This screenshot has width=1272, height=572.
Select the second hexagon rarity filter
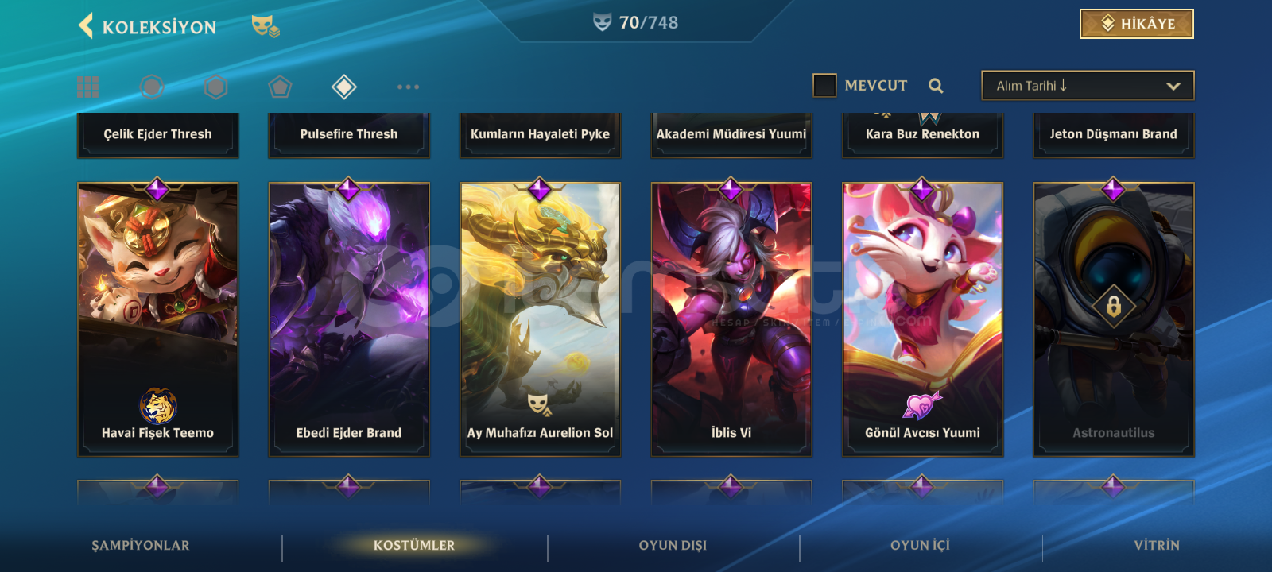point(215,87)
